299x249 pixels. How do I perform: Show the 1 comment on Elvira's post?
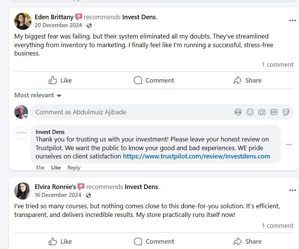pos(277,226)
